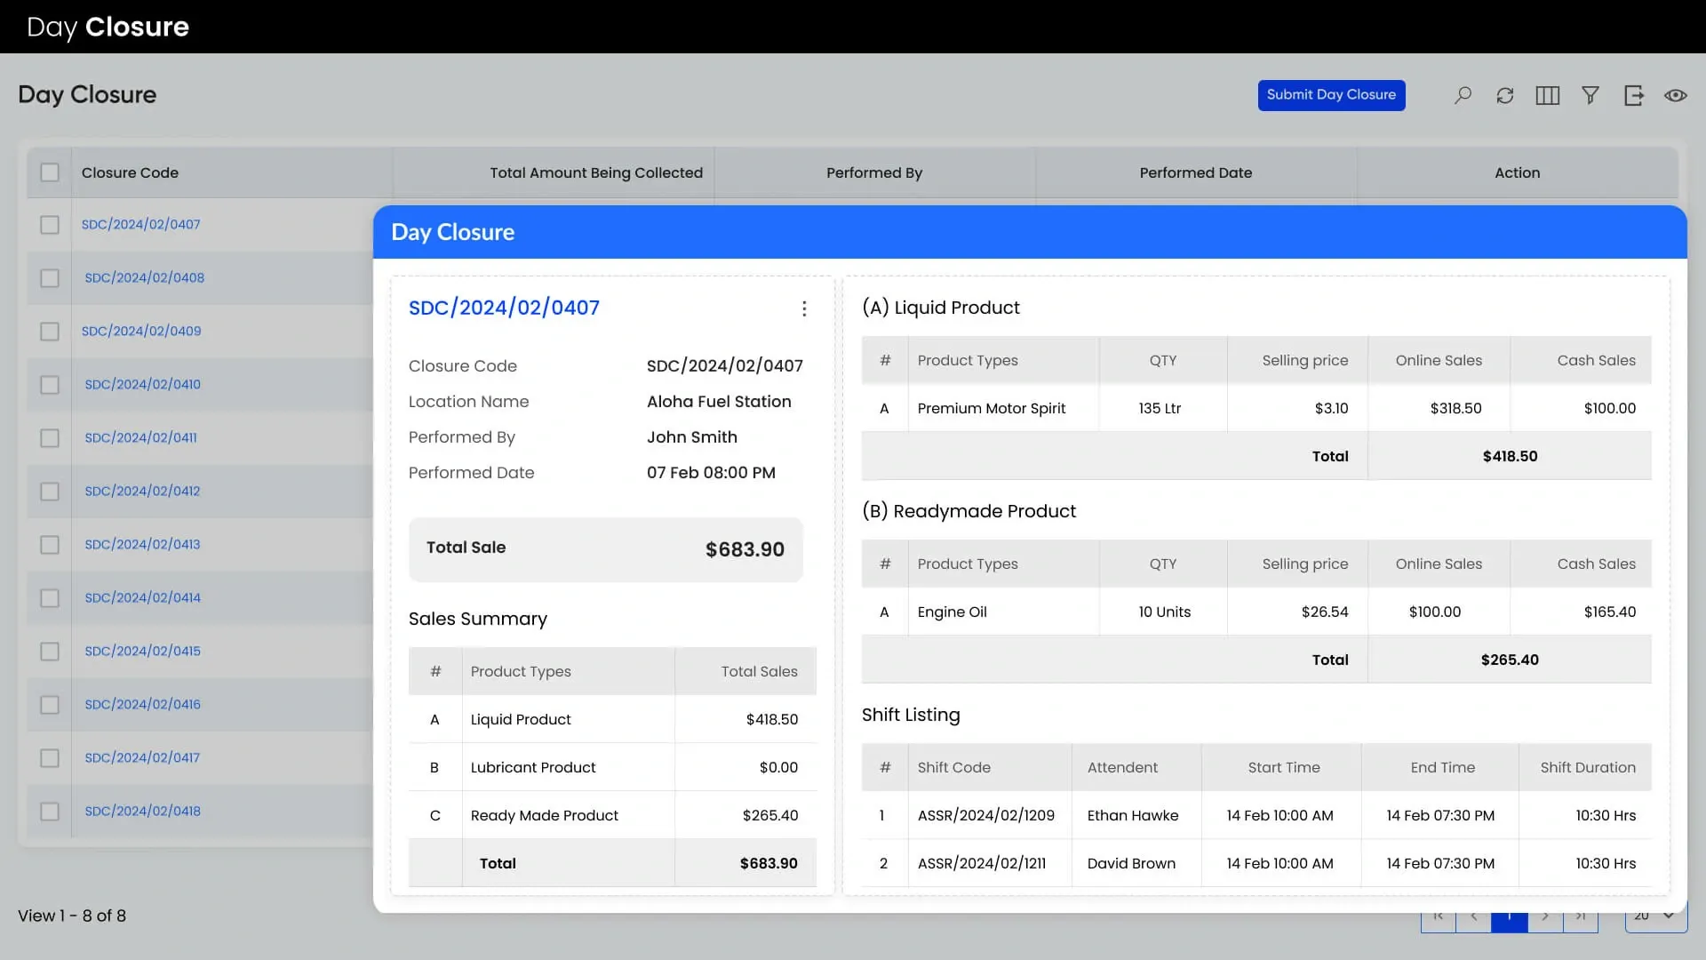Open the search magnifier icon
Screen dimensions: 1706x960
coord(1463,95)
